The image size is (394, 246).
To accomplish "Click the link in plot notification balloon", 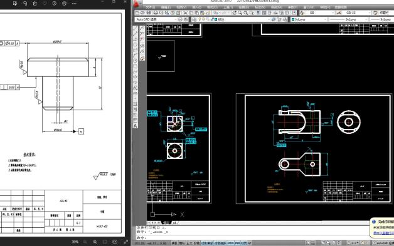I will pos(383,233).
